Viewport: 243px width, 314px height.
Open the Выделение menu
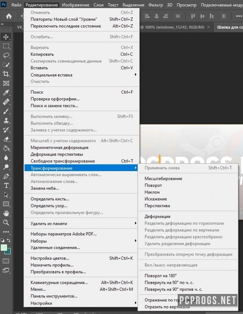133,5
